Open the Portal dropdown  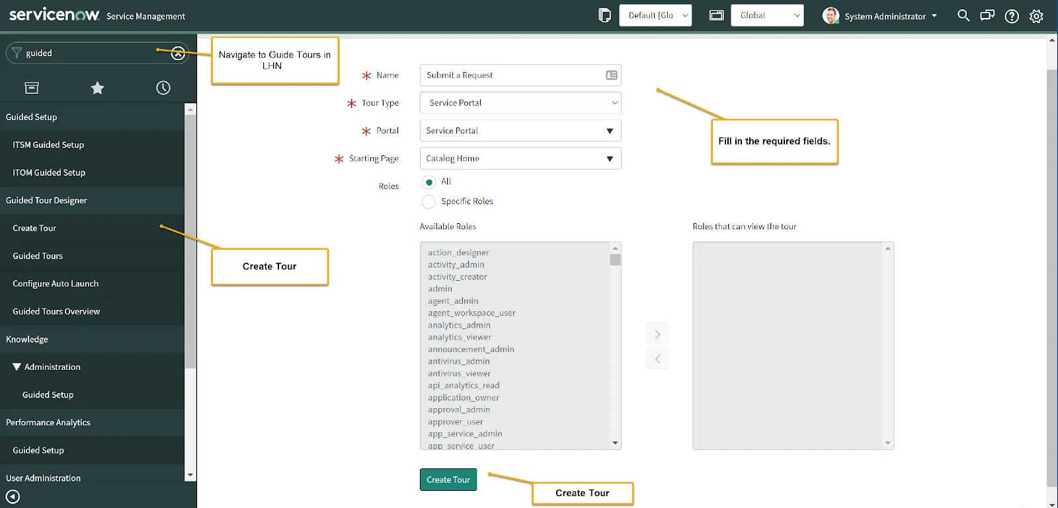coord(520,131)
